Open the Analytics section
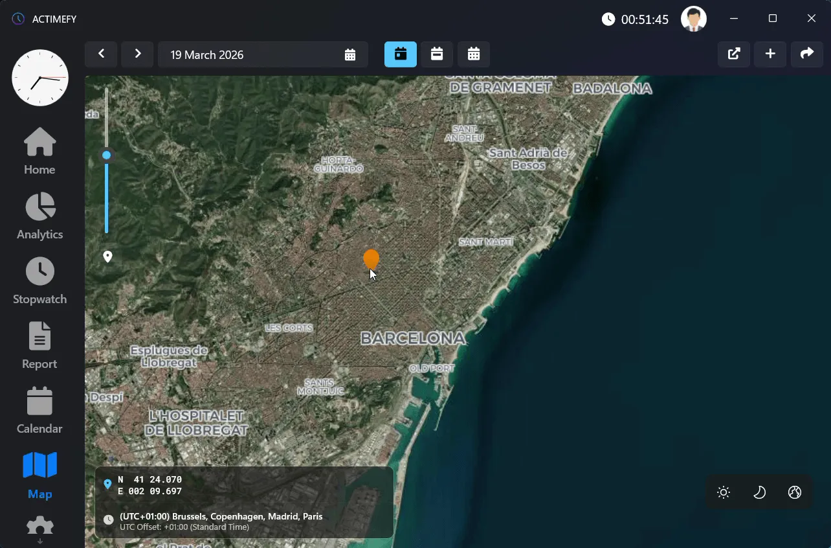The image size is (831, 548). pos(39,216)
